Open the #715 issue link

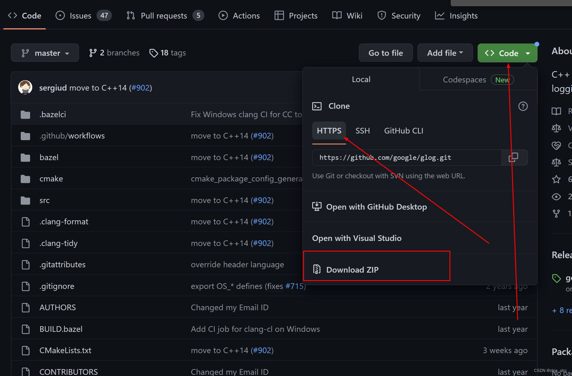[295, 286]
